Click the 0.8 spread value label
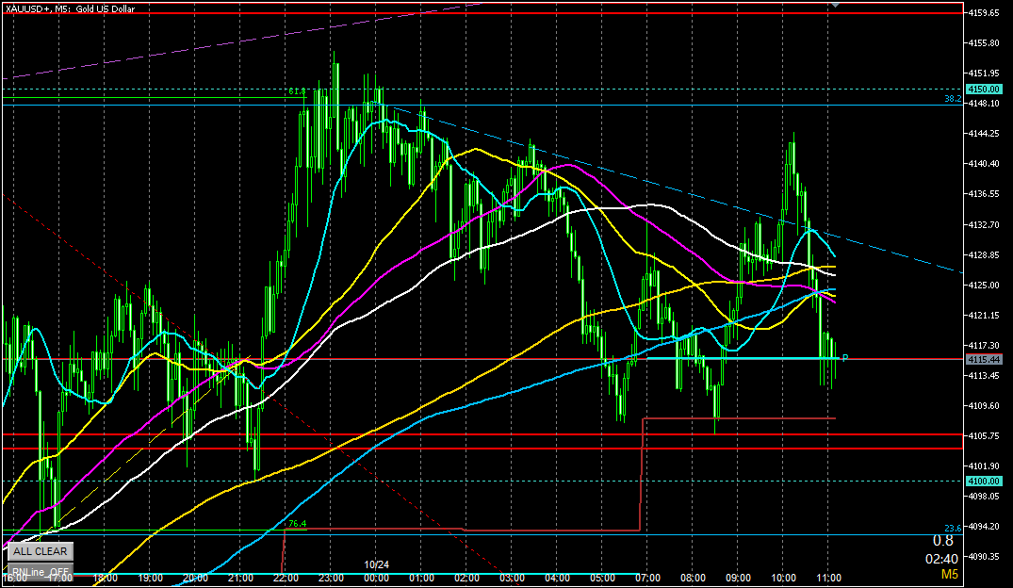 [942, 541]
